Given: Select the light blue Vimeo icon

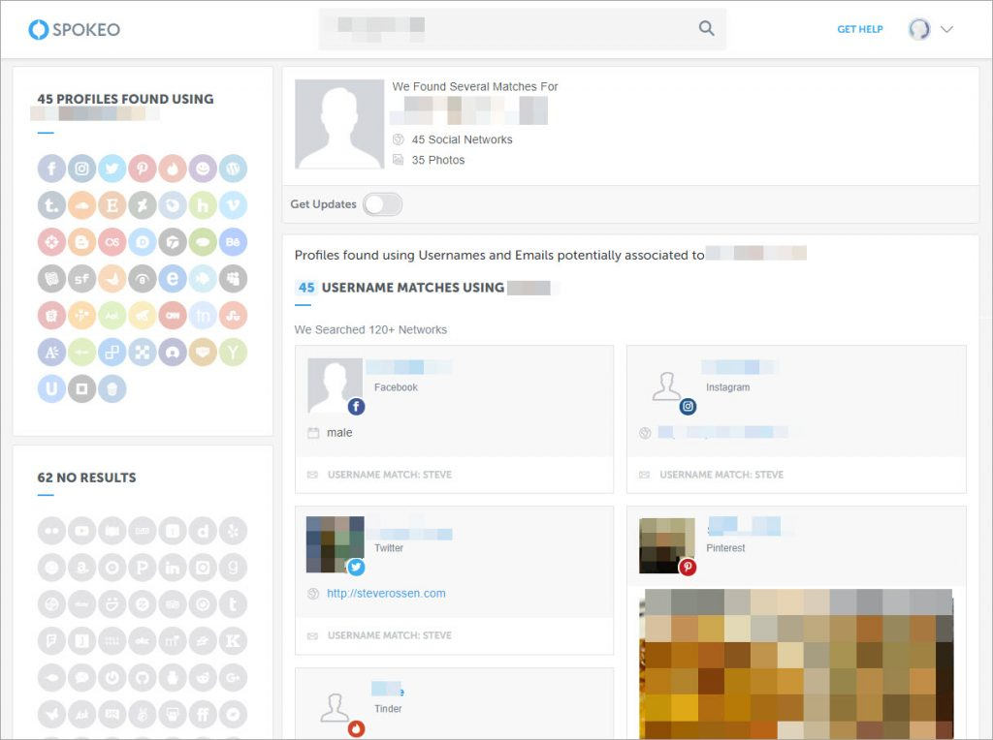Looking at the screenshot, I should point(233,205).
